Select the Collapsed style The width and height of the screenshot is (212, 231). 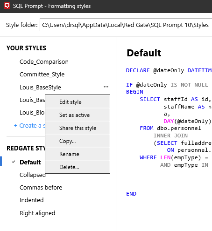(x=33, y=175)
